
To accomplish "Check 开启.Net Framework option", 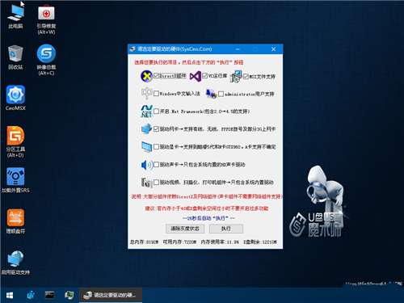I will 156,112.
